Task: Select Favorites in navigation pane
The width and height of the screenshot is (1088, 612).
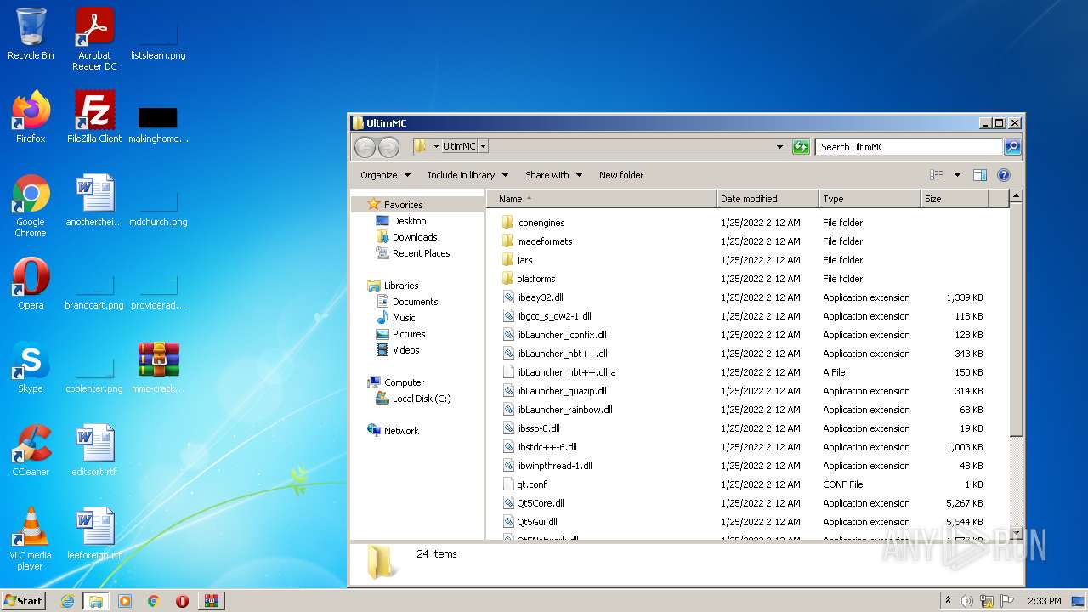Action: (403, 205)
